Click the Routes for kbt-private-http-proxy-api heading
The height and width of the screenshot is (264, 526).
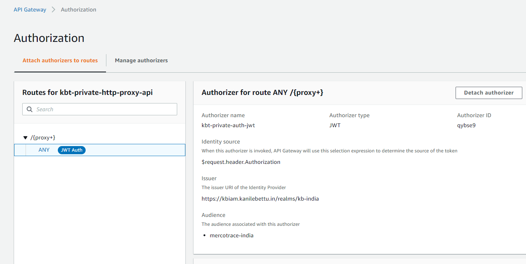[87, 93]
